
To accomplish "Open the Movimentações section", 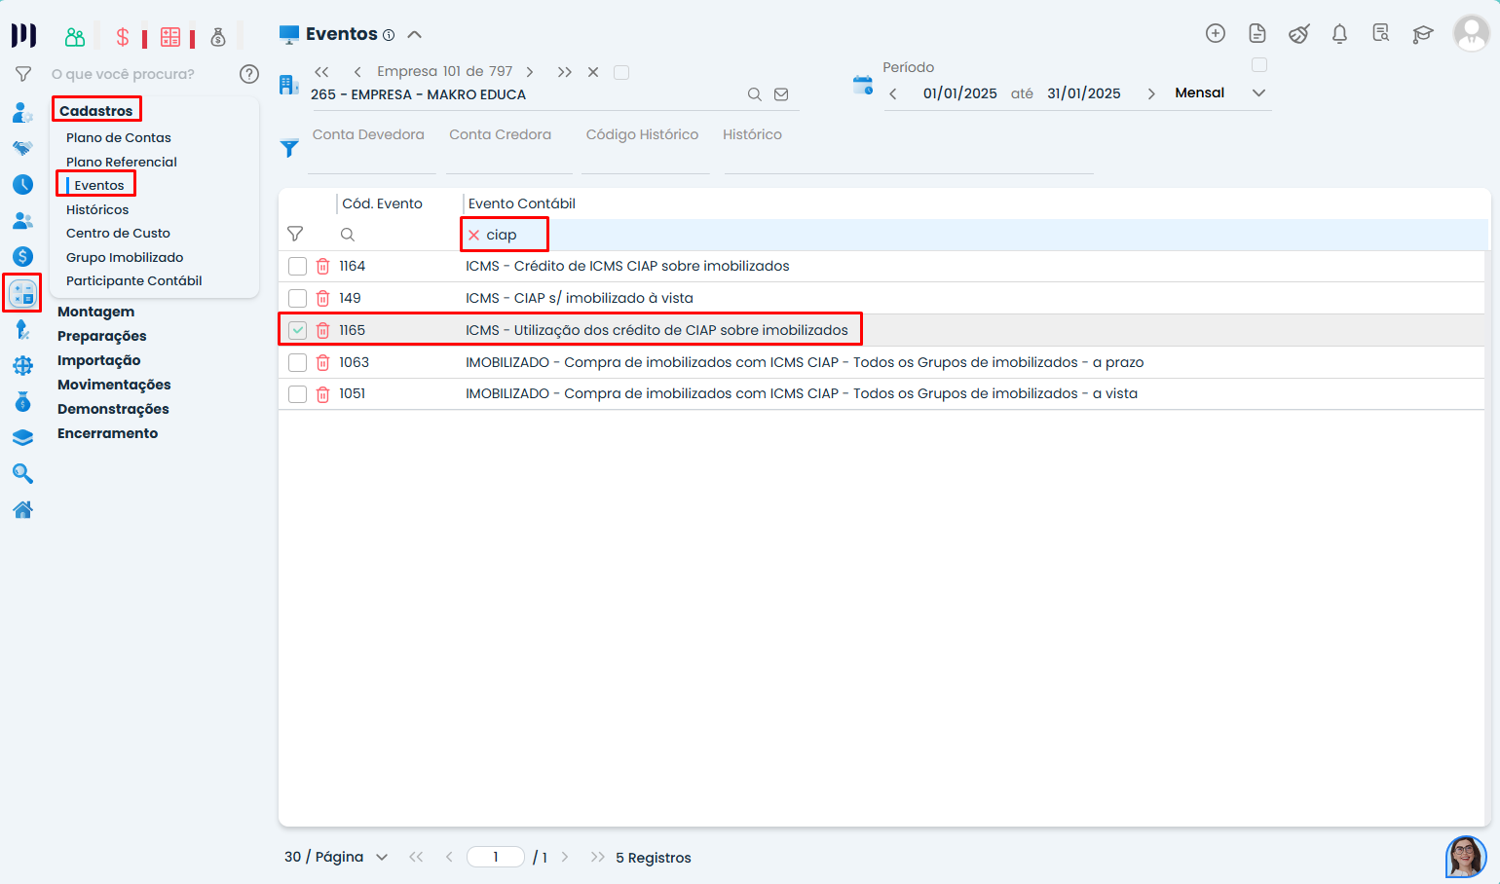I will (x=114, y=385).
